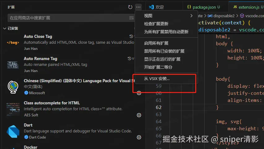This screenshot has width=264, height=149.
Task: Choose 开始扩展二等分
Action: (166, 67)
